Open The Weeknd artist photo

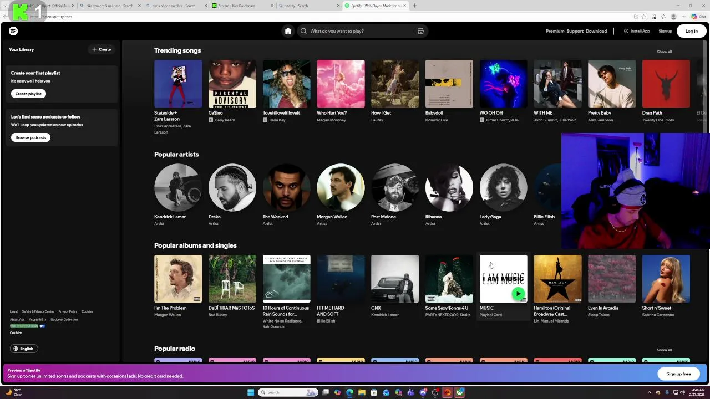pos(287,187)
